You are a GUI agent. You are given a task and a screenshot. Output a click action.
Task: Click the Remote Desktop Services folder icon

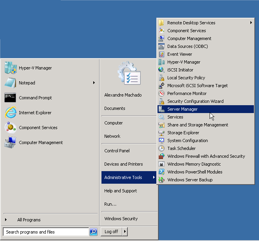161,23
